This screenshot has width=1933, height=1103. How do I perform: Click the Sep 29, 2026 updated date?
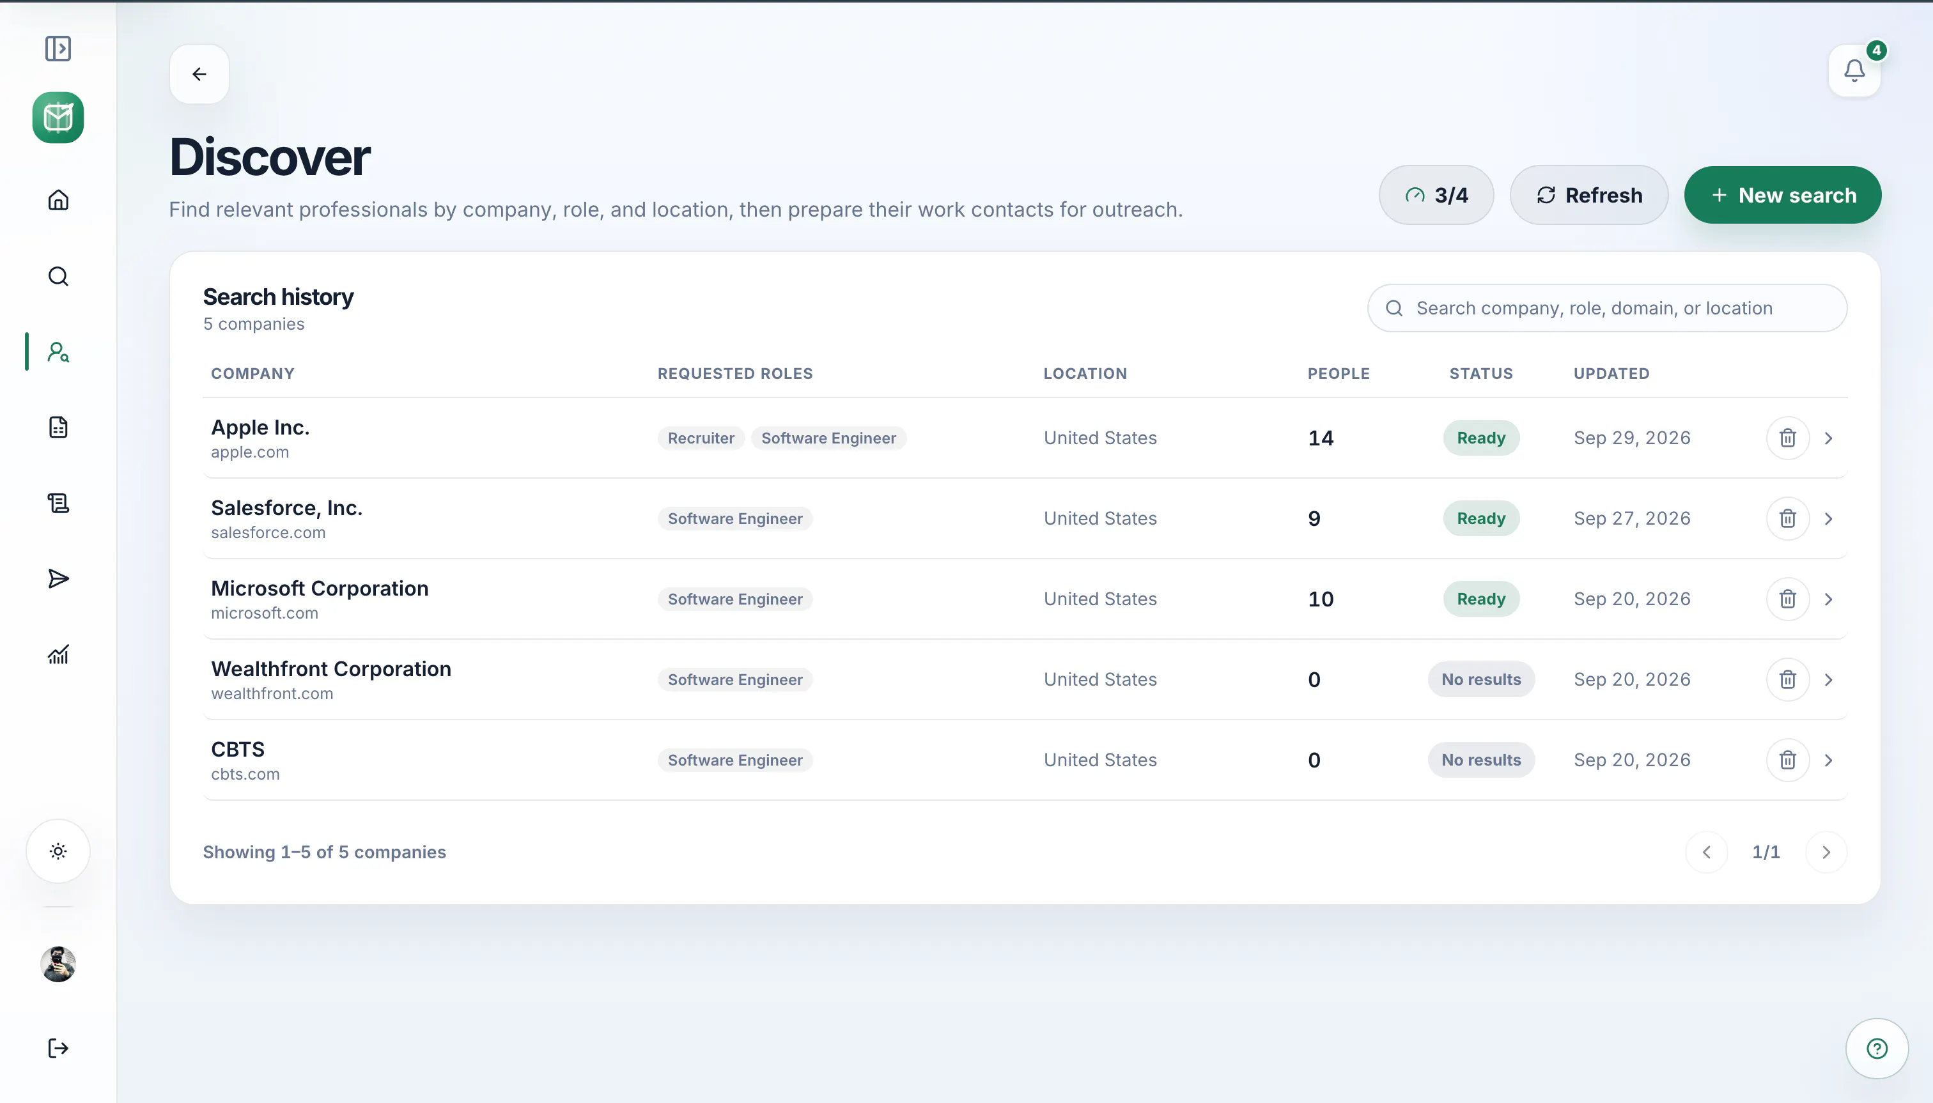(1631, 438)
